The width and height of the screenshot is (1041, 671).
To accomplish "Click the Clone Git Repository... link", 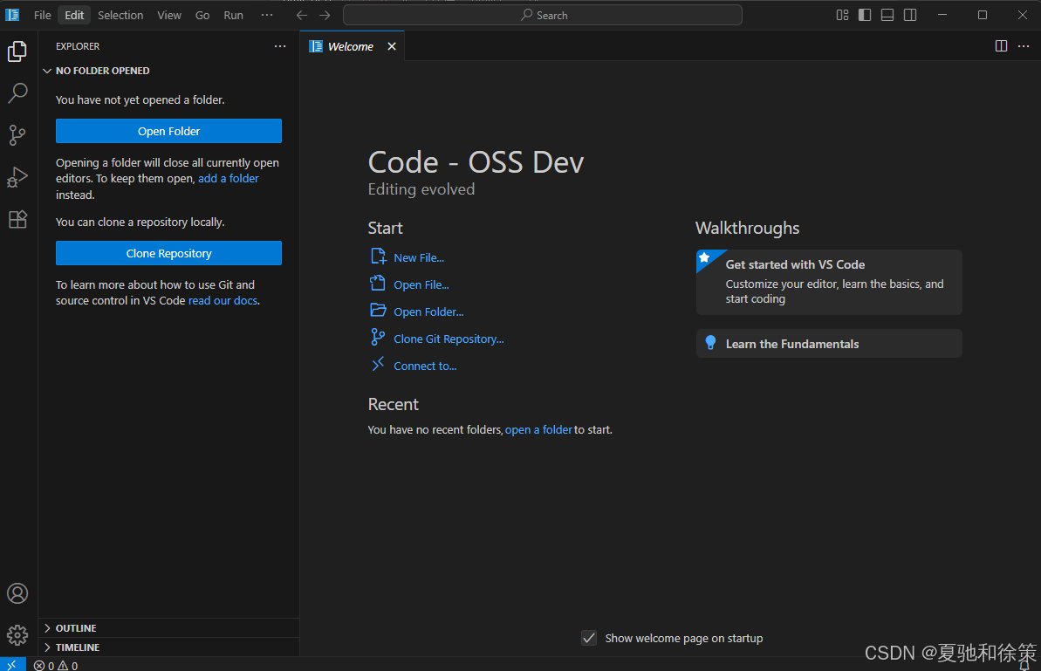I will click(x=449, y=339).
